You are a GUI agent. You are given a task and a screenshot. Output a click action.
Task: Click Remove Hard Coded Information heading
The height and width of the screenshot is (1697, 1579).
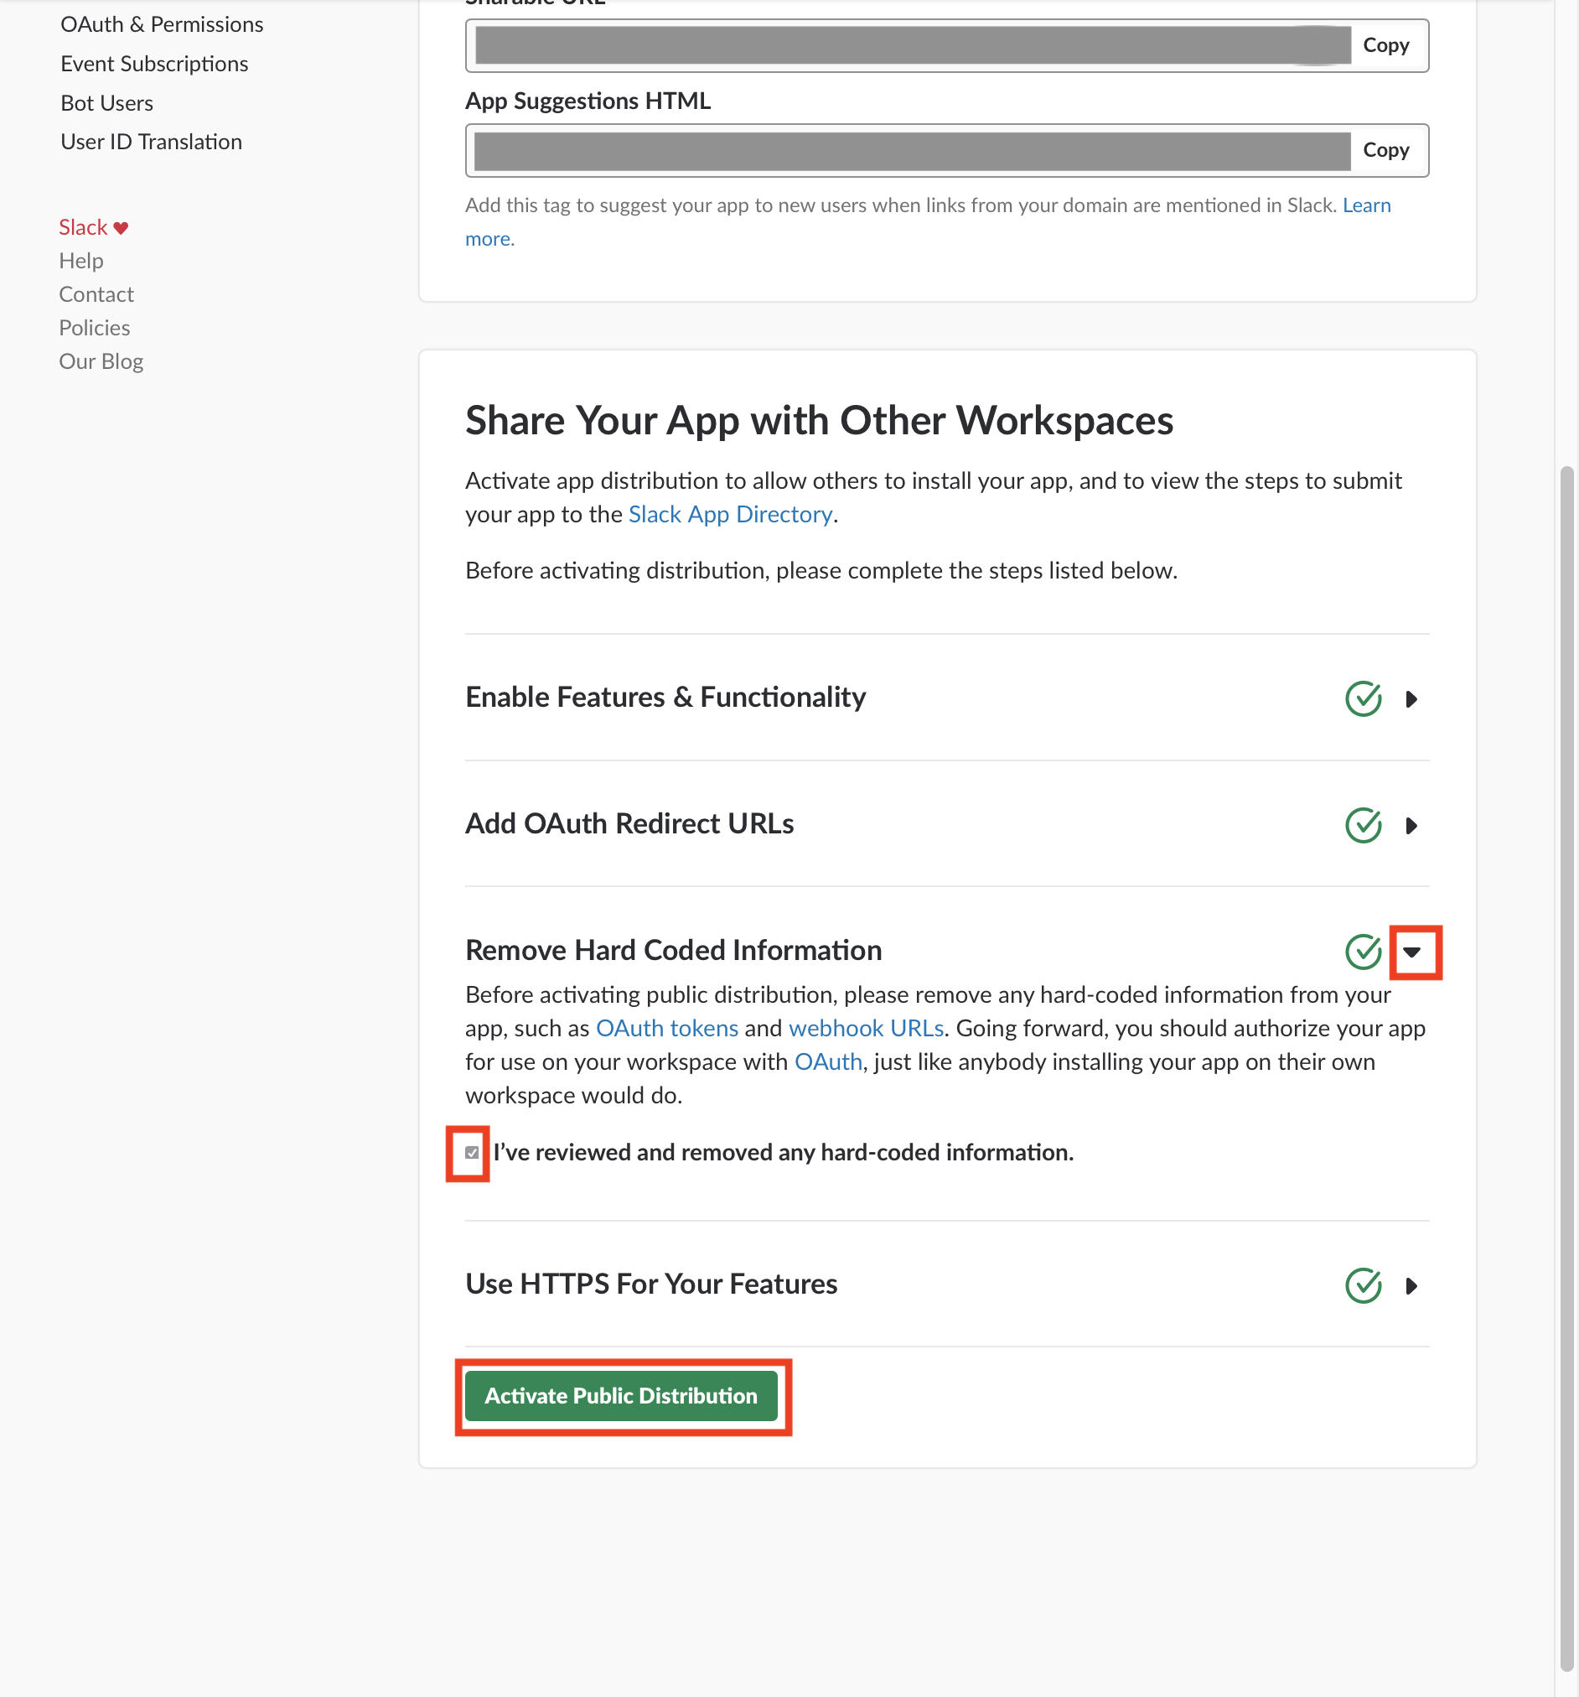674,950
